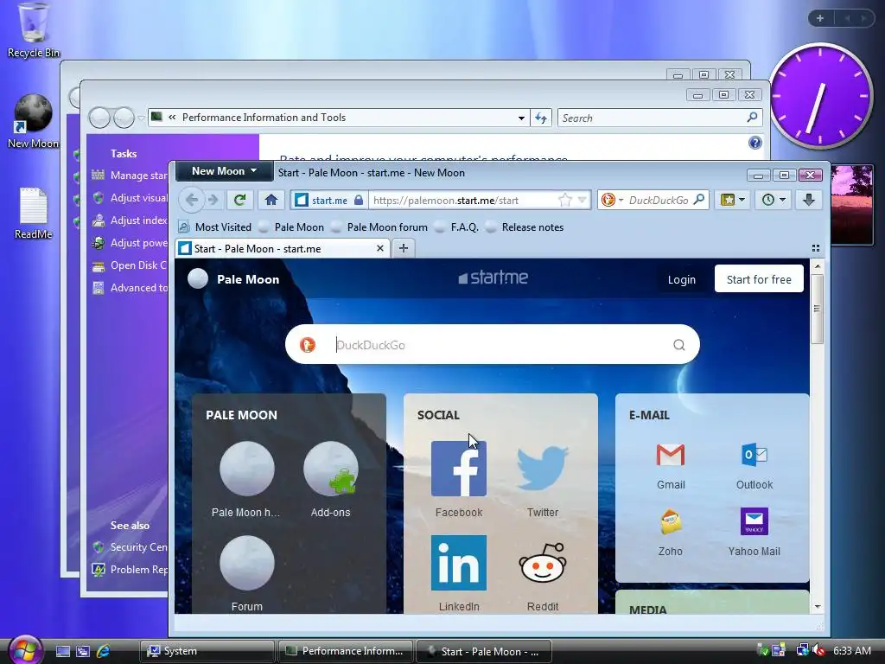
Task: Open Most Visited bookmarks folder
Action: 215,227
